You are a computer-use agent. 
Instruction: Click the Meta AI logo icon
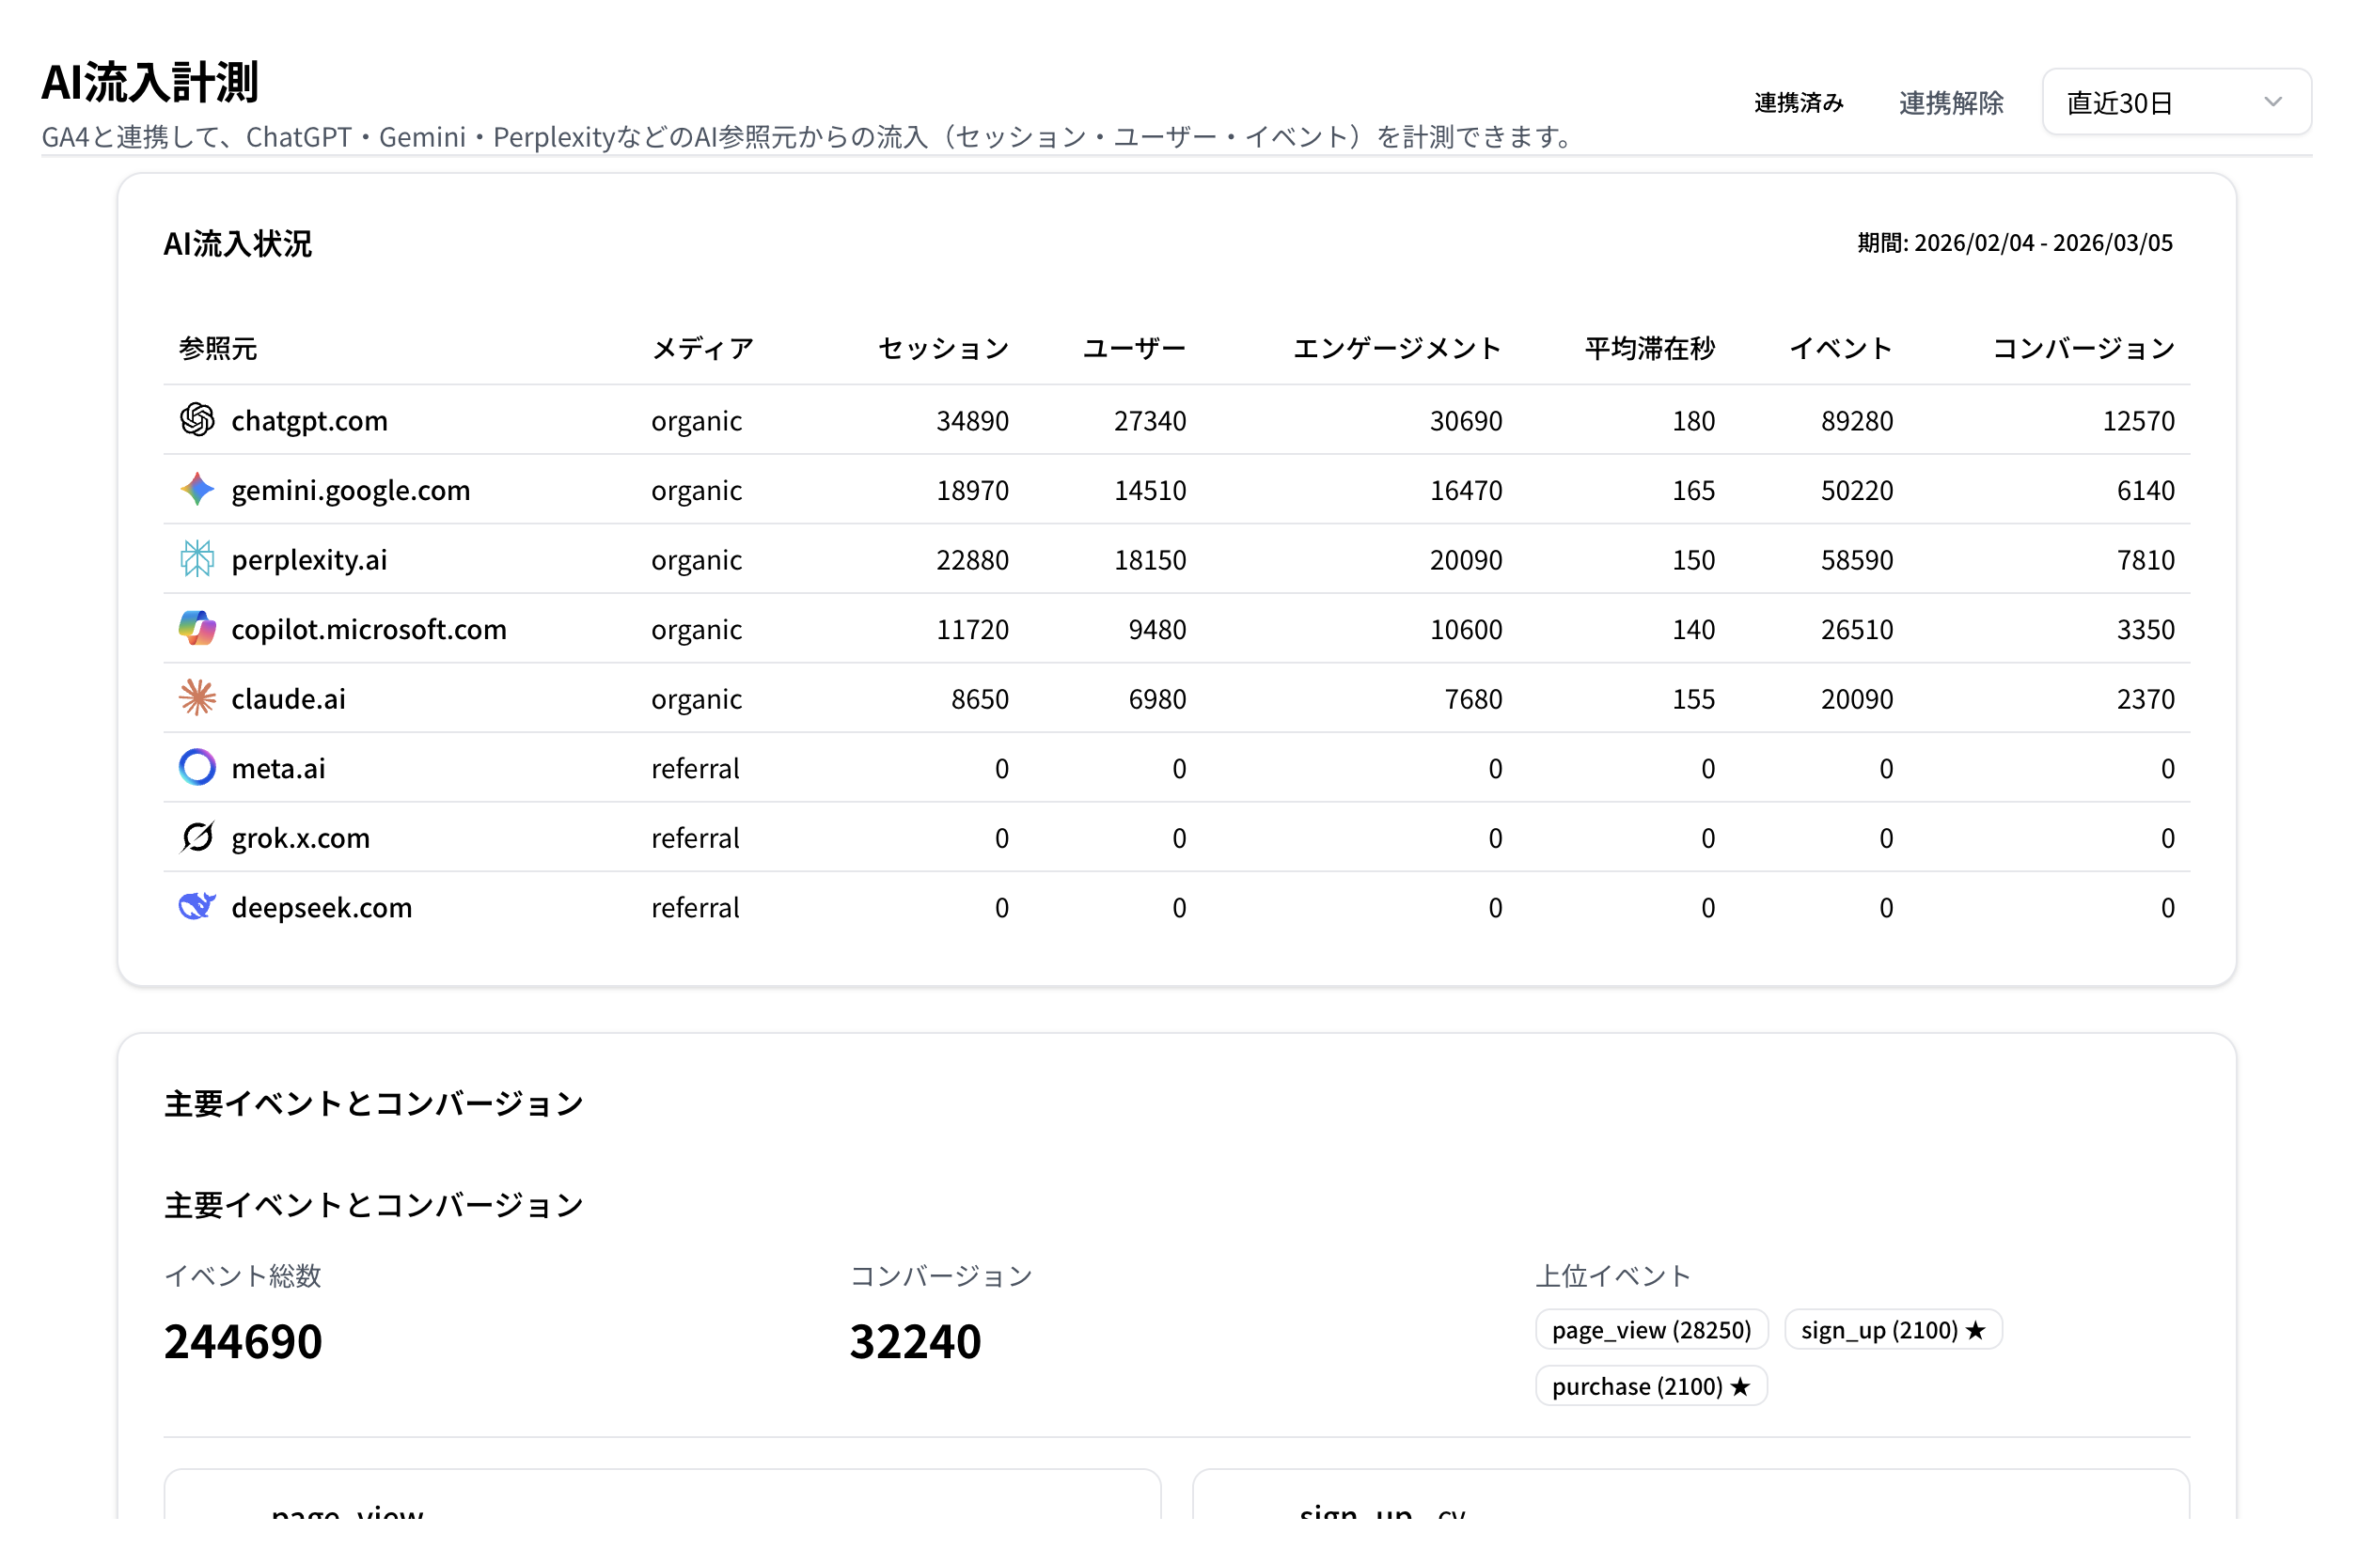[196, 767]
